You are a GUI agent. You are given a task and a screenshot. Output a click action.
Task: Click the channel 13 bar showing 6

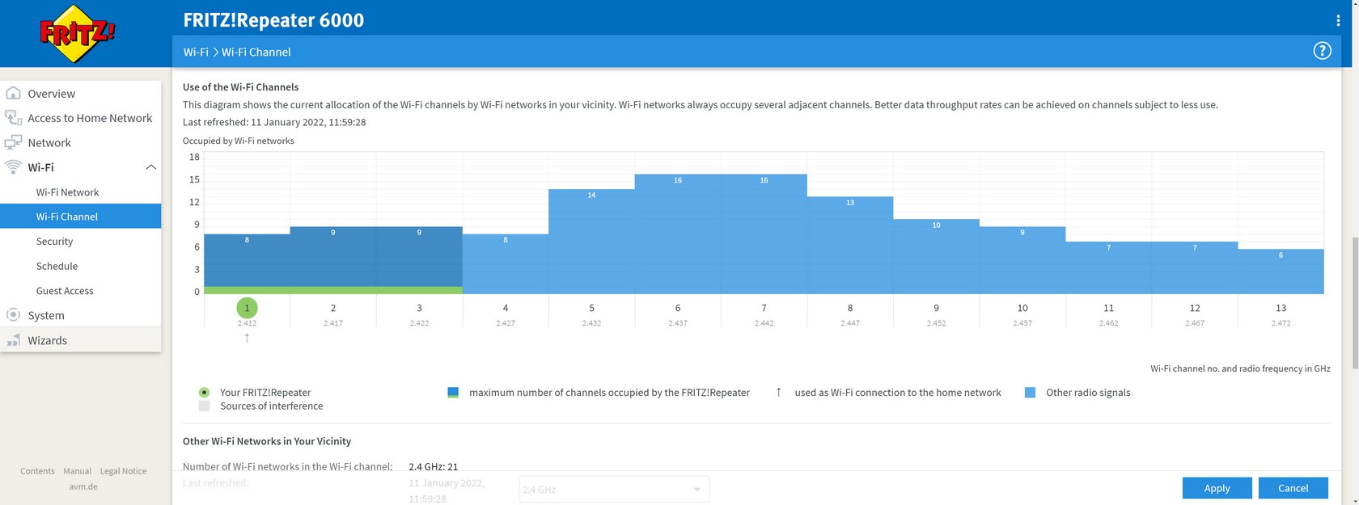pos(1281,271)
